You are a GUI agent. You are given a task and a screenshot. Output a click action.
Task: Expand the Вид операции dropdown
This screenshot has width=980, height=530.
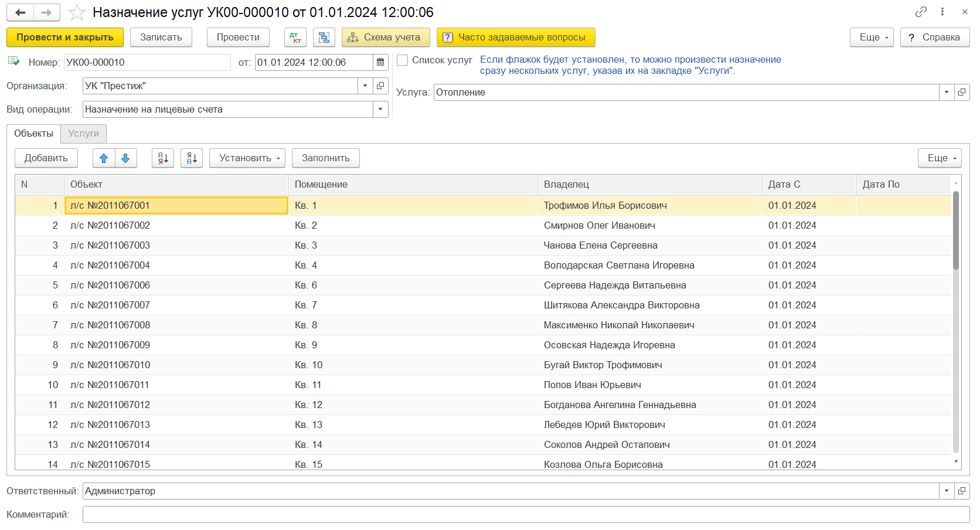(x=380, y=110)
